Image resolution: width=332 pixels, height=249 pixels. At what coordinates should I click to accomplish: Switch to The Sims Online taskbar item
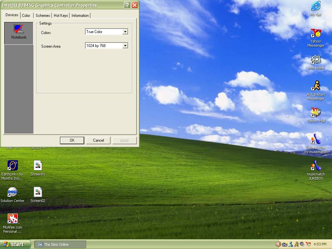[x=60, y=244]
